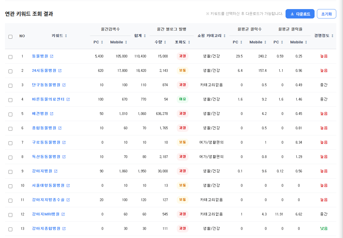Screen dimensions: 343x238
Task: Open external link icon next to 동물병원
Action: [52, 56]
